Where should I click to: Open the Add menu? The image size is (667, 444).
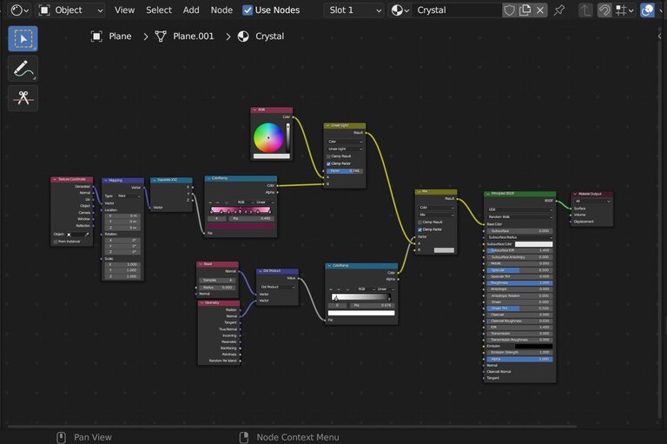[x=191, y=10]
